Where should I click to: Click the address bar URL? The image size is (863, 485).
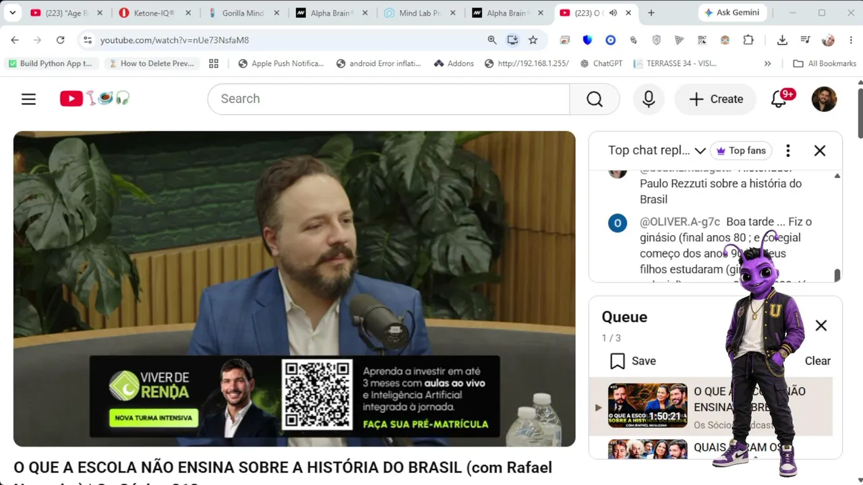tap(175, 40)
